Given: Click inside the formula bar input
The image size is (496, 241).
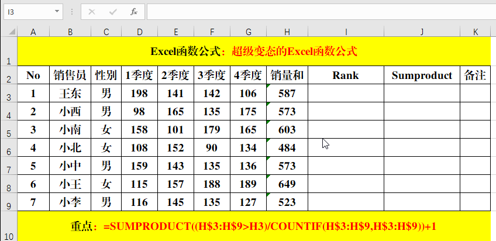Looking at the screenshot, I should pyautogui.click(x=321, y=12).
